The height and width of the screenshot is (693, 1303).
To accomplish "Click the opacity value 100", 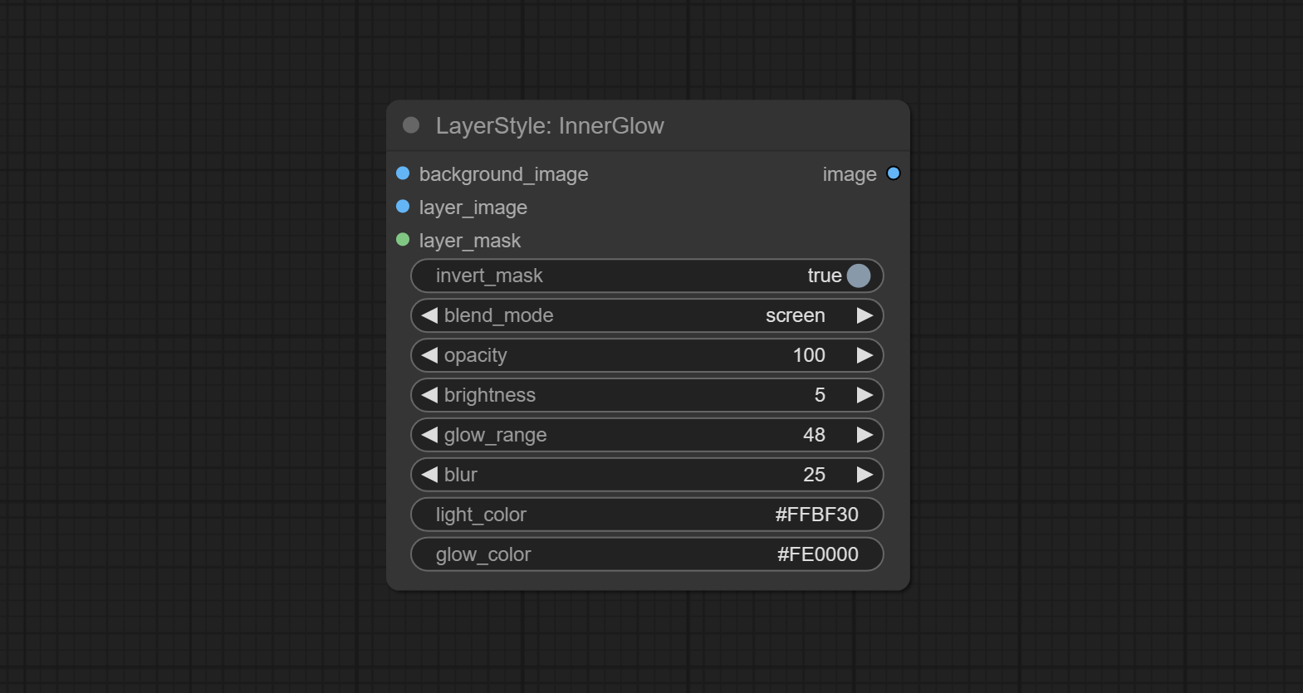I will point(809,355).
